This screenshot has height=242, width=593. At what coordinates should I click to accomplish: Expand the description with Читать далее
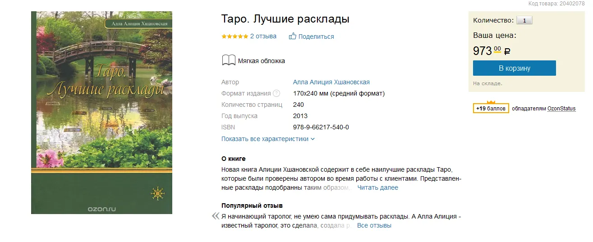click(377, 187)
